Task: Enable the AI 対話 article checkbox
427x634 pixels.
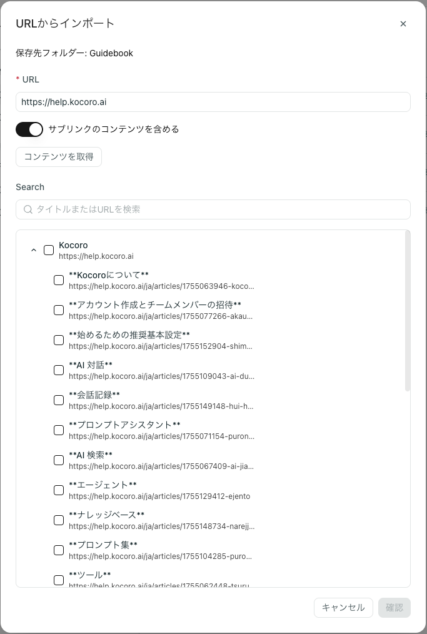Action: (x=59, y=370)
